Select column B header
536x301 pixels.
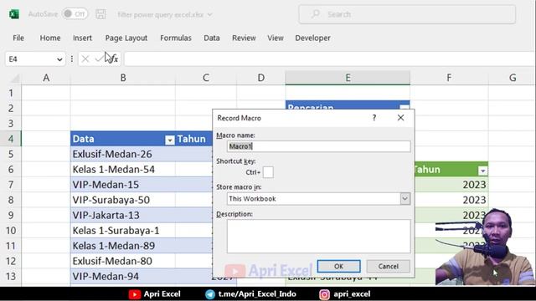123,78
